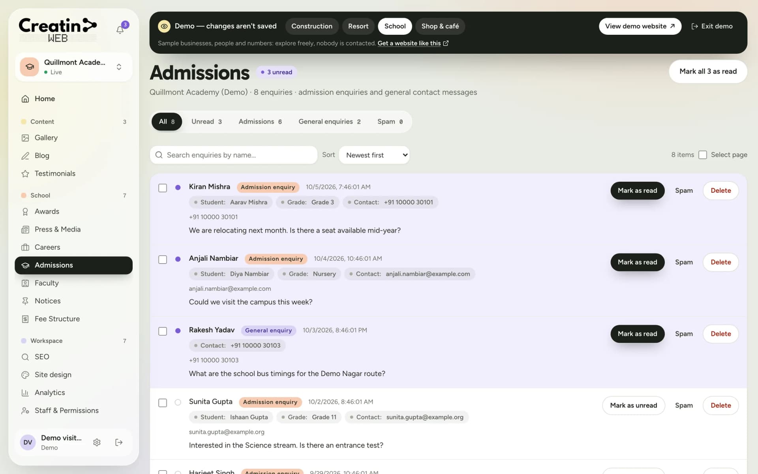Check the Anjali Nambiar enquiry checkbox

click(163, 260)
